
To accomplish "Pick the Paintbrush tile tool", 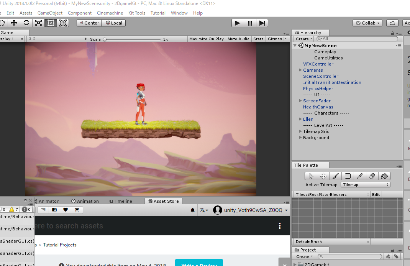I will point(336,176).
